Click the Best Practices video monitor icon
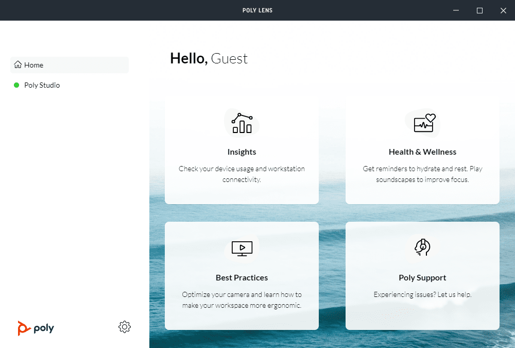 [242, 248]
